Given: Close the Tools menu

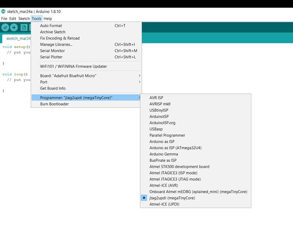Looking at the screenshot, I should [x=36, y=19].
